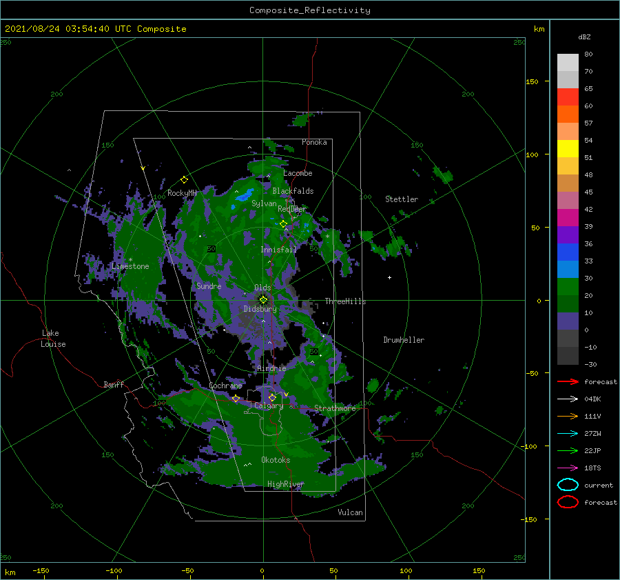The width and height of the screenshot is (620, 580).
Task: Select the yellow 54-51 dBZ swatch
Action: pyautogui.click(x=568, y=149)
